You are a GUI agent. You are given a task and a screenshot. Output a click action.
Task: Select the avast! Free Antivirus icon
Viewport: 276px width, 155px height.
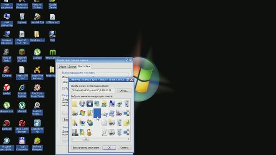(37, 73)
